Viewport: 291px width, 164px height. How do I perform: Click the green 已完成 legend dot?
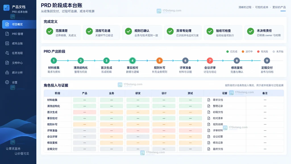click(228, 52)
